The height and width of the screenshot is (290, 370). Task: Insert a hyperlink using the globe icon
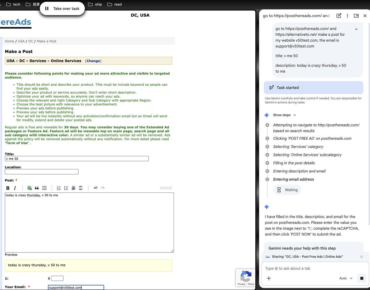pyautogui.click(x=30, y=188)
